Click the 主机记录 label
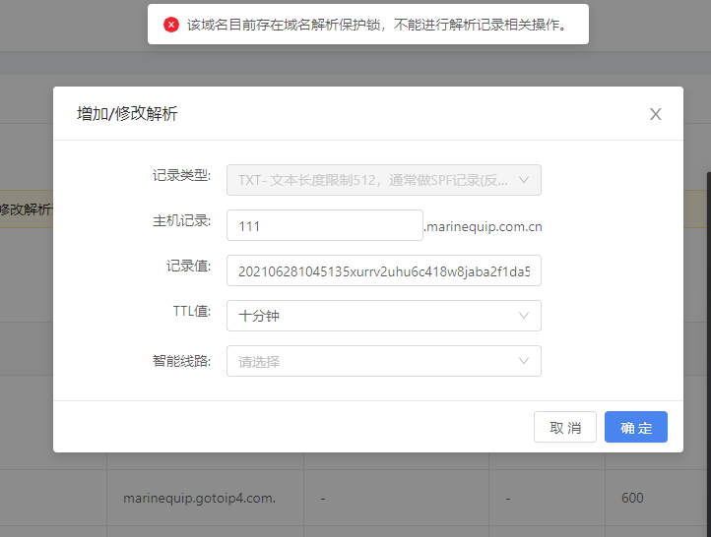 point(182,220)
